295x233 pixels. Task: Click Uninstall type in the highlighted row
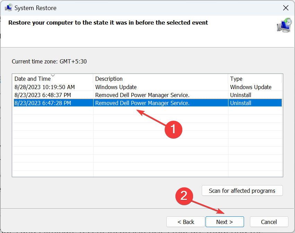(x=241, y=103)
